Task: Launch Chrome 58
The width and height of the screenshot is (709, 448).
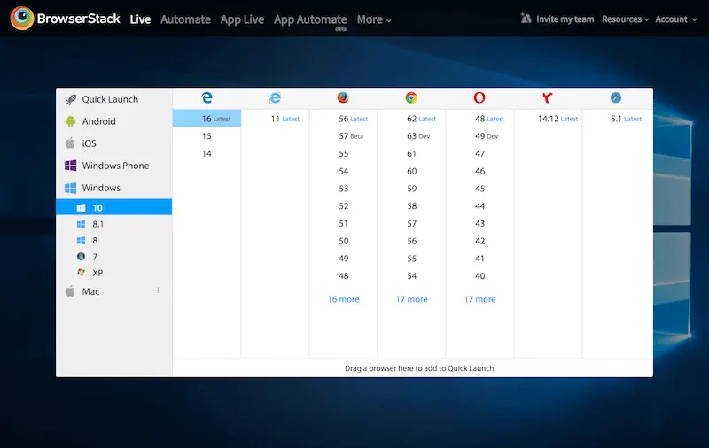Action: (x=411, y=206)
